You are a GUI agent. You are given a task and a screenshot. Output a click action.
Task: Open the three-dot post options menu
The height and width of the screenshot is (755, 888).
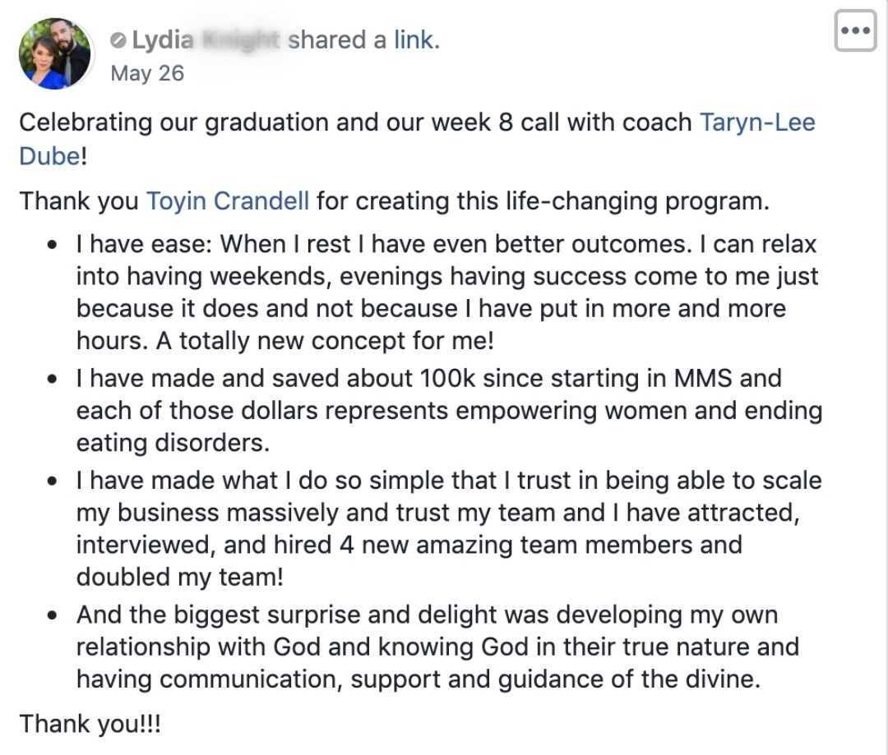pos(855,31)
